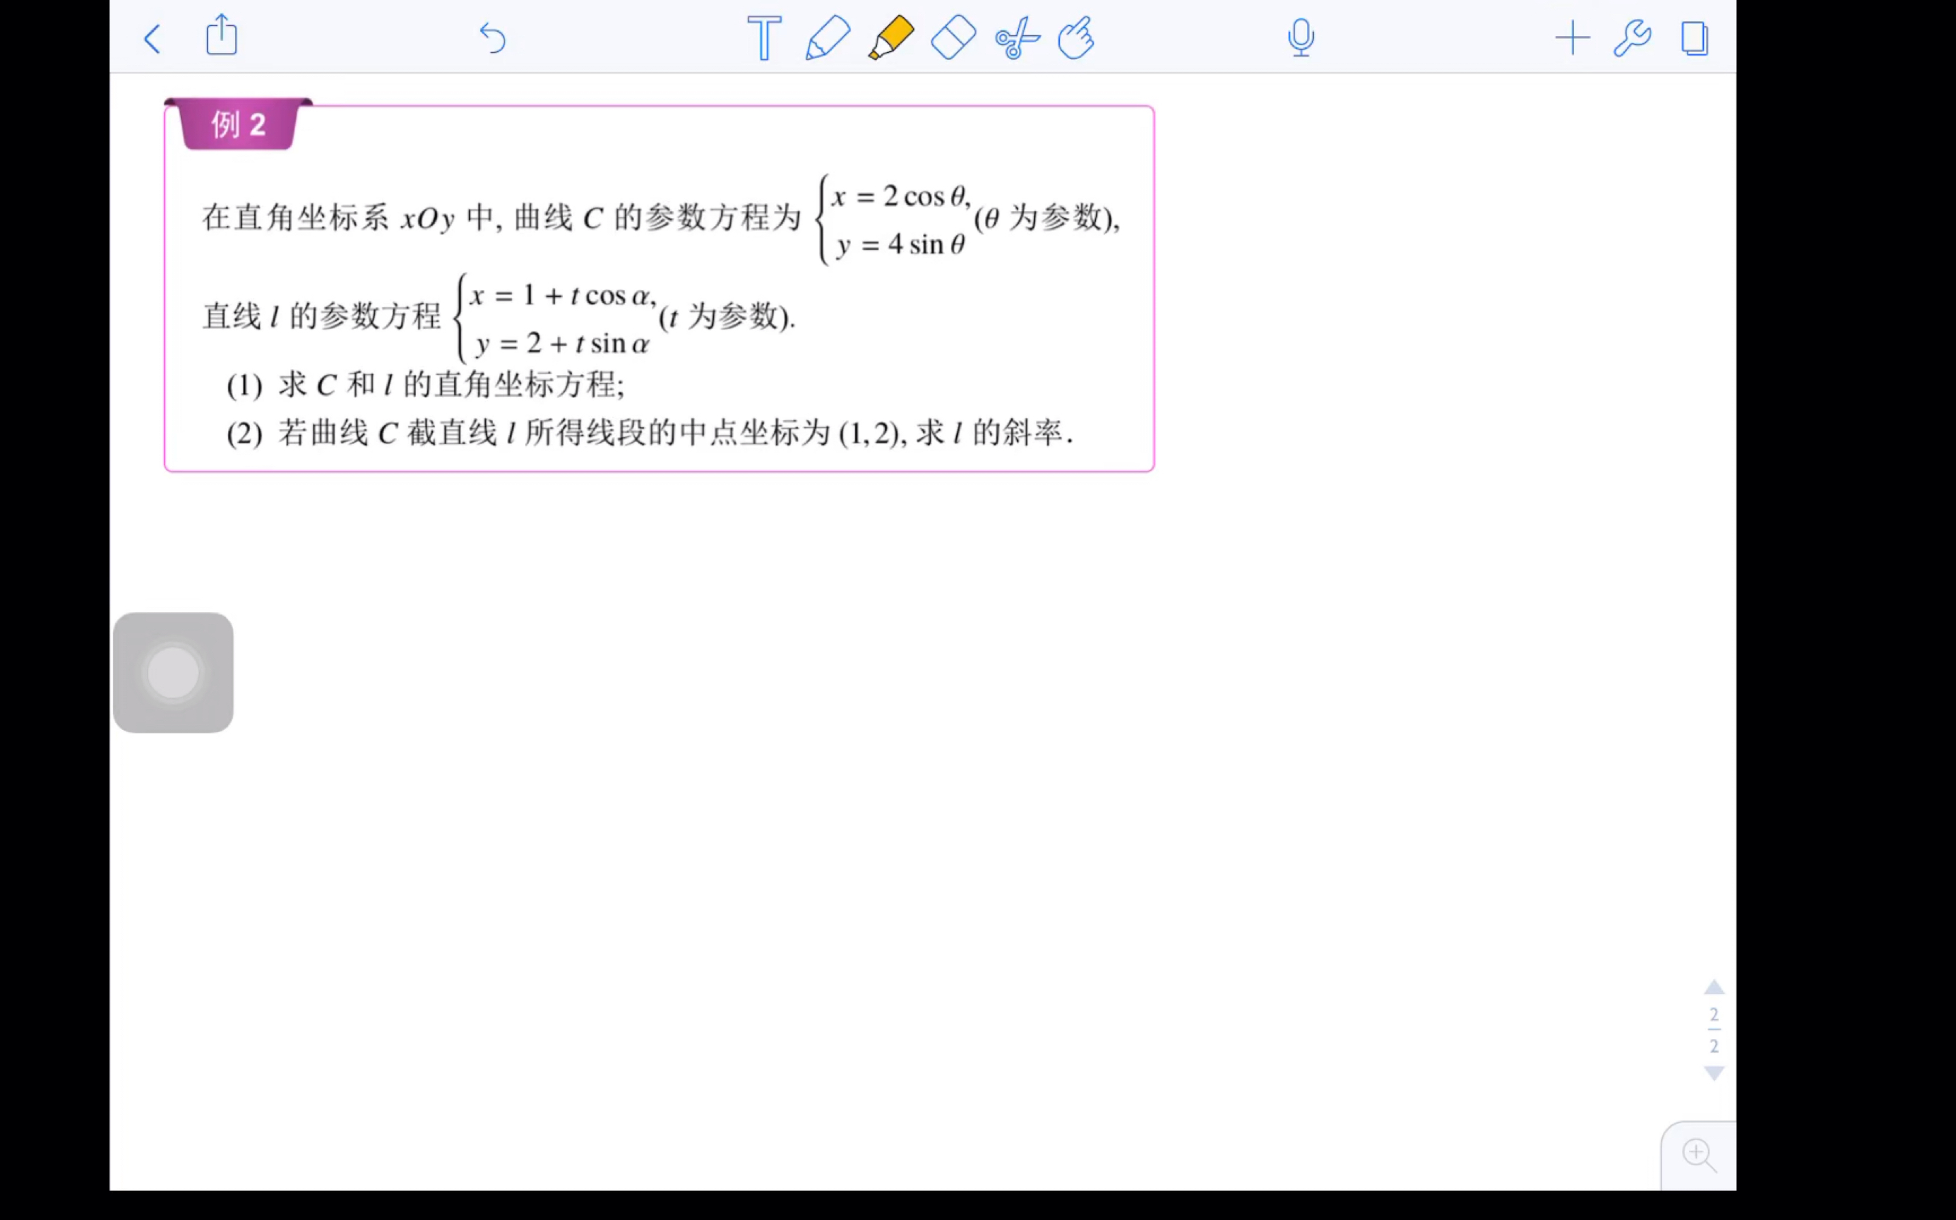Tap the floating audio bubble to pause playback
Image resolution: width=1956 pixels, height=1220 pixels.
tap(173, 672)
